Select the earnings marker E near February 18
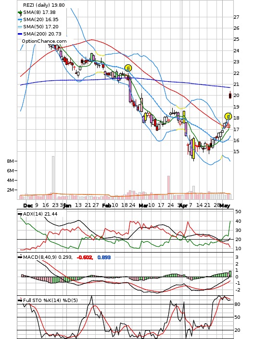The height and width of the screenshot is (339, 253). click(x=128, y=68)
